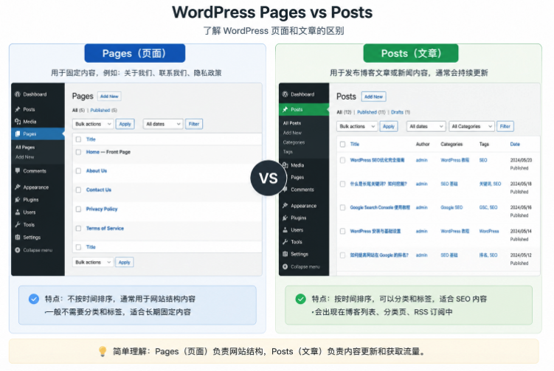
Task: Click the Plugins icon in Posts screenshot sidebar
Action: tap(285, 218)
